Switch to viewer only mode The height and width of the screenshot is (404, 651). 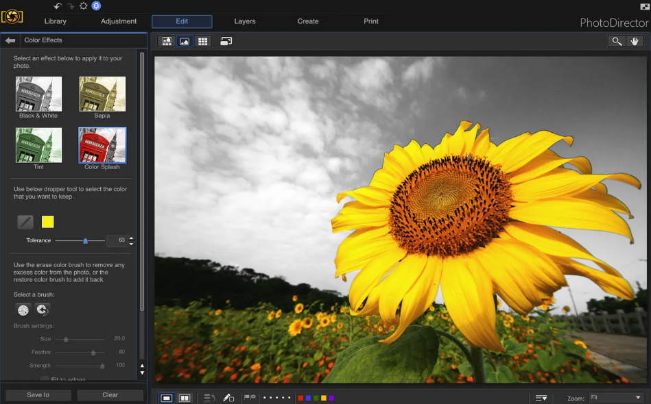coord(185,41)
